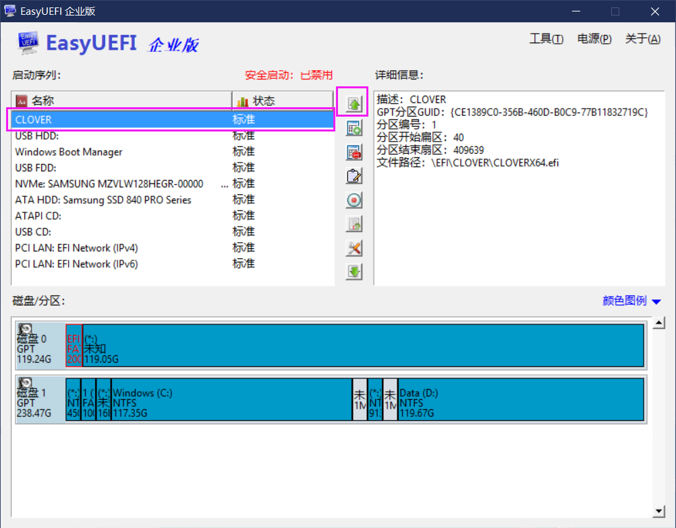Image resolution: width=676 pixels, height=528 pixels.
Task: Open the 关于(A) menu
Action: click(642, 39)
